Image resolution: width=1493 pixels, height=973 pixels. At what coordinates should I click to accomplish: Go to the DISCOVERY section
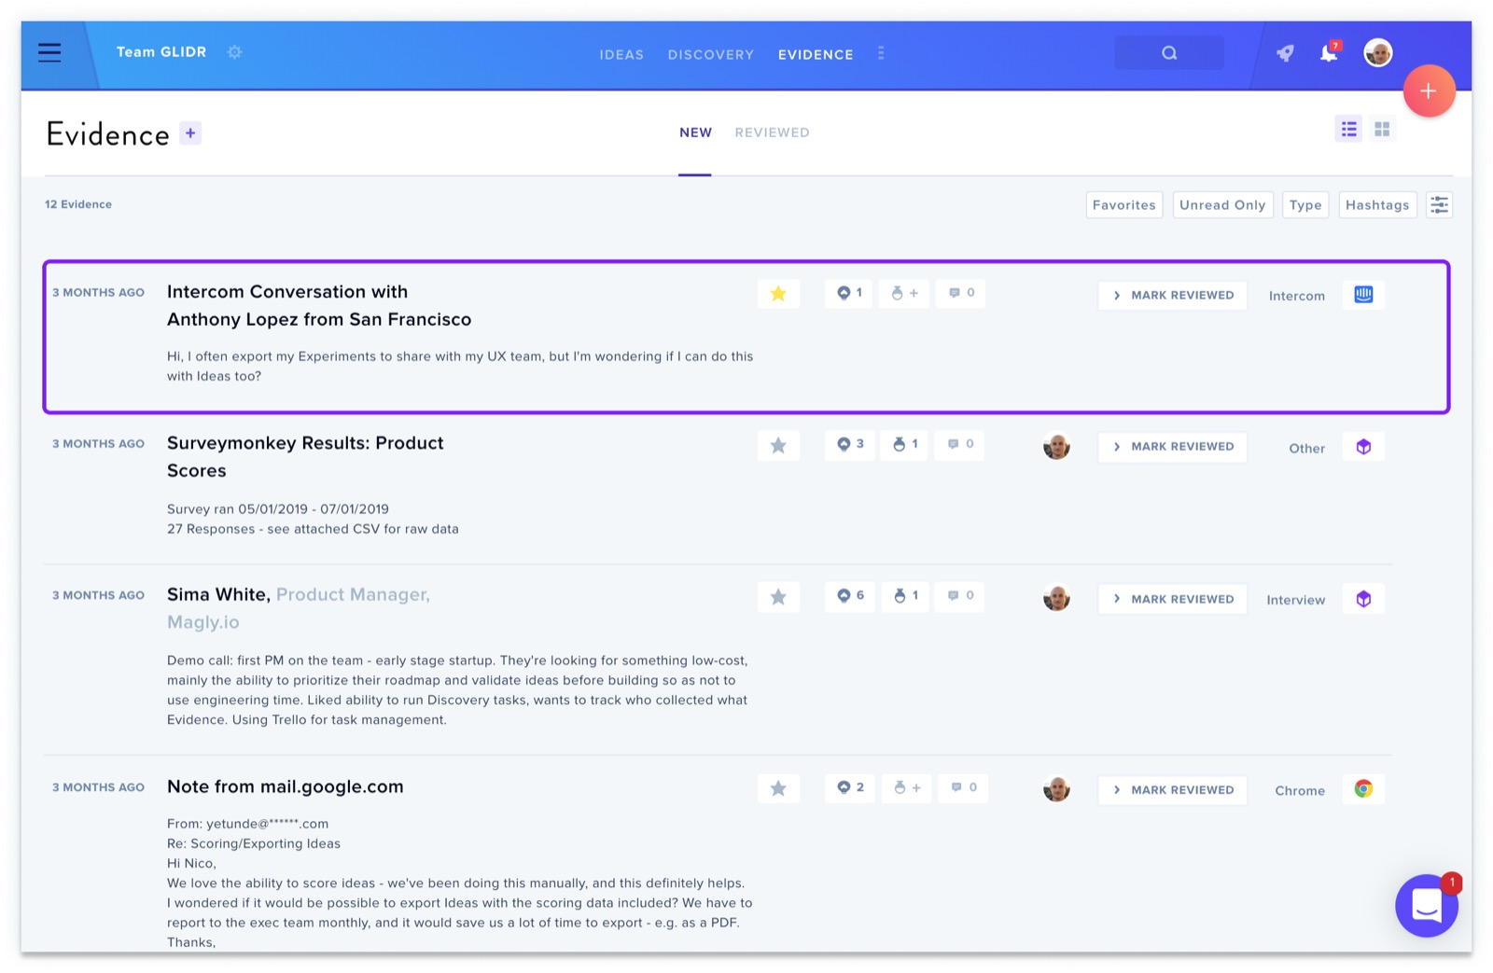pos(710,55)
